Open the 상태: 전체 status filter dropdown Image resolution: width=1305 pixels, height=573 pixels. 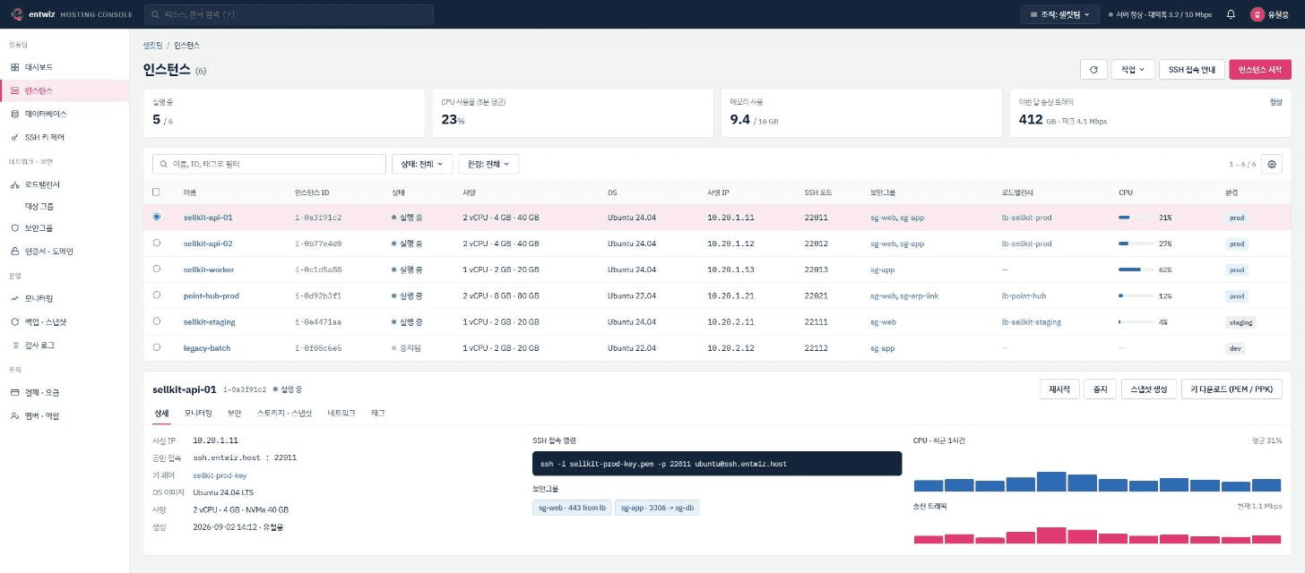422,164
